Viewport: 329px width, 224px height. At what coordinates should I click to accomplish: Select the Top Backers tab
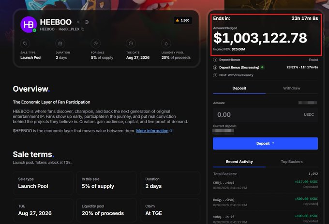(x=292, y=162)
